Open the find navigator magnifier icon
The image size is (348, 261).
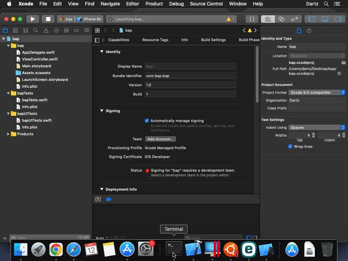(x=35, y=30)
